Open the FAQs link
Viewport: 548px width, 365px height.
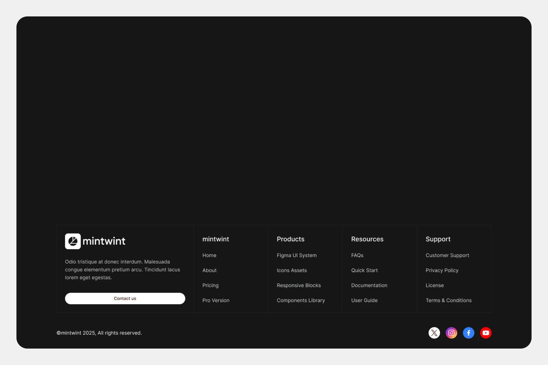[x=357, y=255]
